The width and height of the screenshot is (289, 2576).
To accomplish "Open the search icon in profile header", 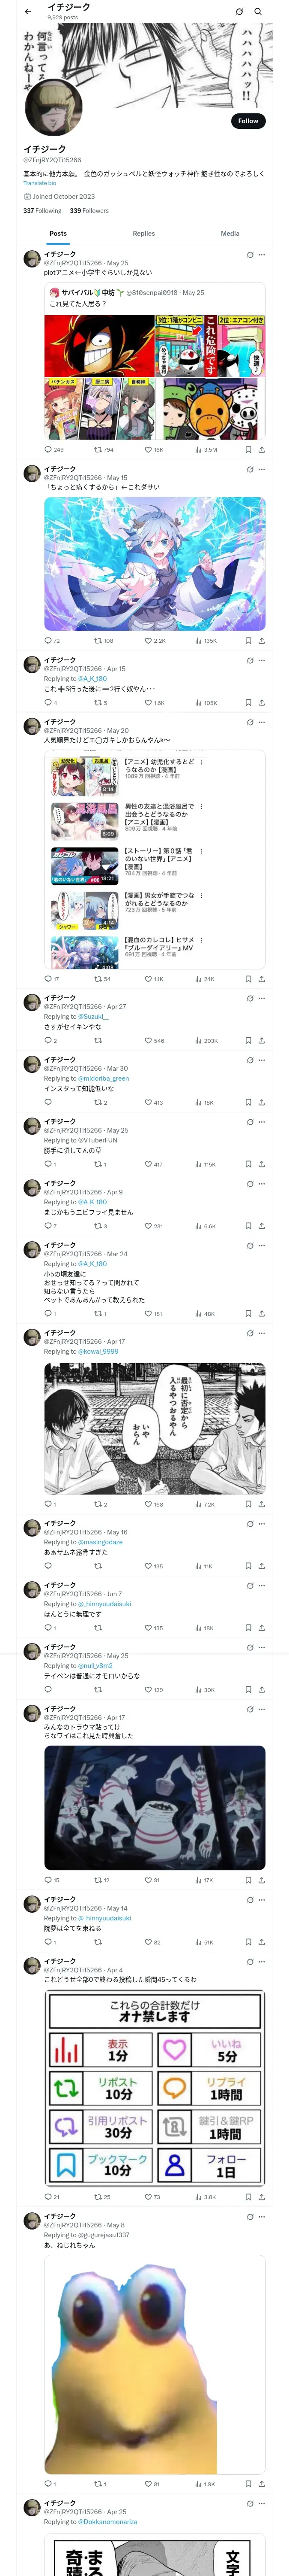I will tap(257, 12).
